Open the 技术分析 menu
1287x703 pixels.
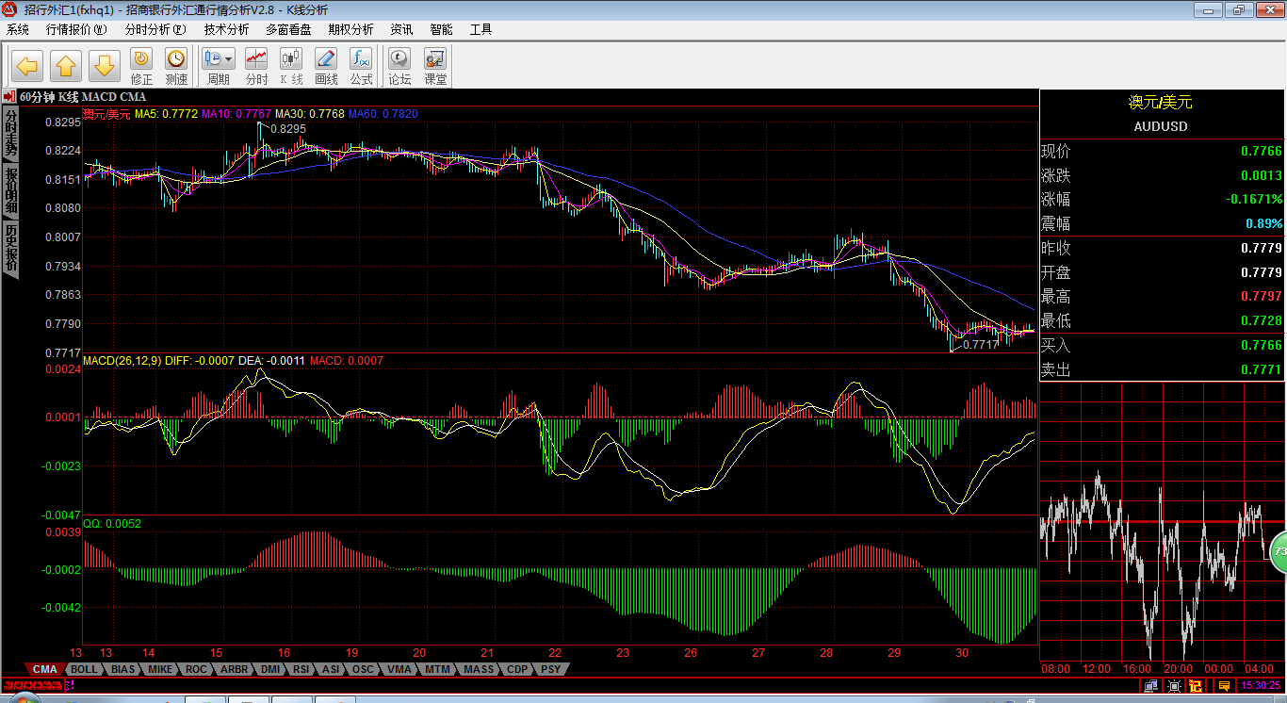pos(226,29)
